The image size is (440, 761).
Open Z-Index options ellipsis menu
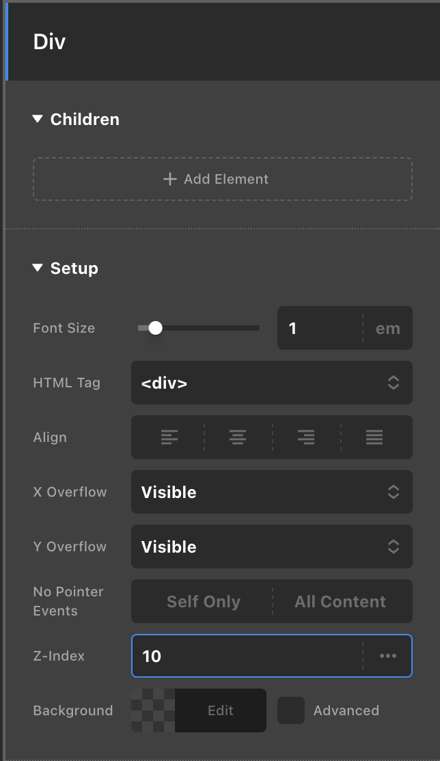click(388, 656)
